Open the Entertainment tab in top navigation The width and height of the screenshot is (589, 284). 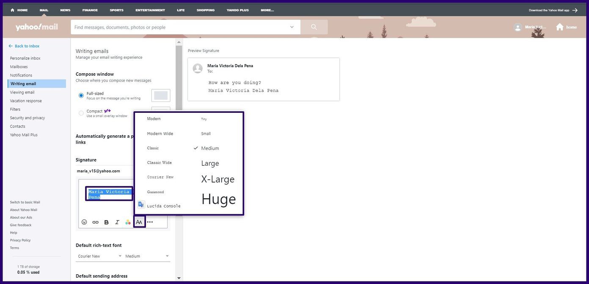coord(150,10)
